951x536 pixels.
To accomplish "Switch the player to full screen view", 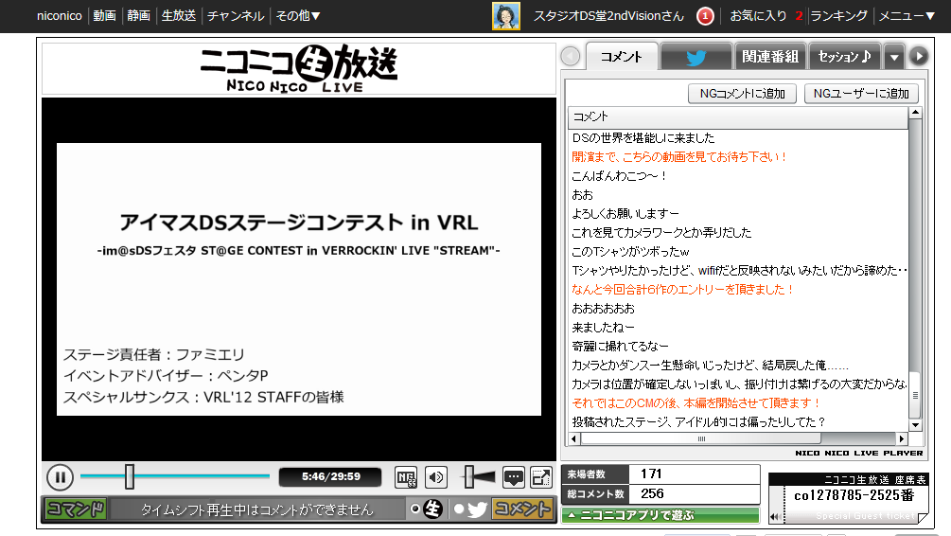I will (x=541, y=477).
